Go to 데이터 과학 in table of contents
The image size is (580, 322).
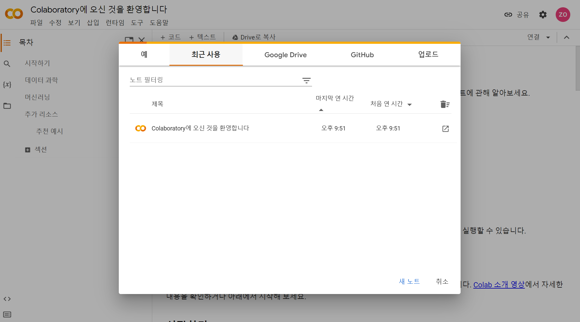click(41, 80)
